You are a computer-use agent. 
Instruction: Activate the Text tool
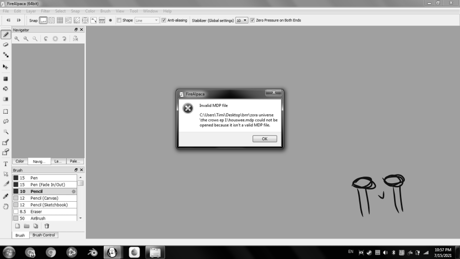[6, 164]
